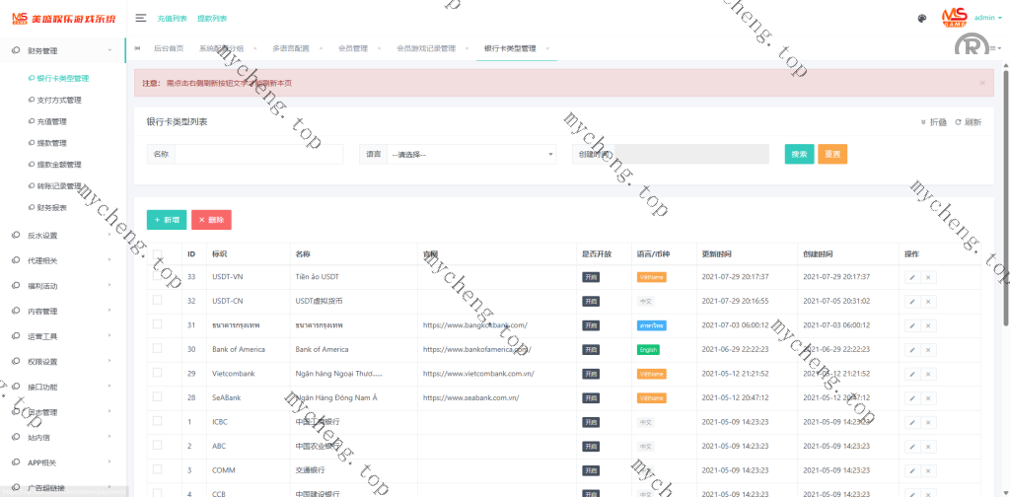Image resolution: width=1010 pixels, height=497 pixels.
Task: Collapse the panel with 折叠 icon
Action: point(933,122)
